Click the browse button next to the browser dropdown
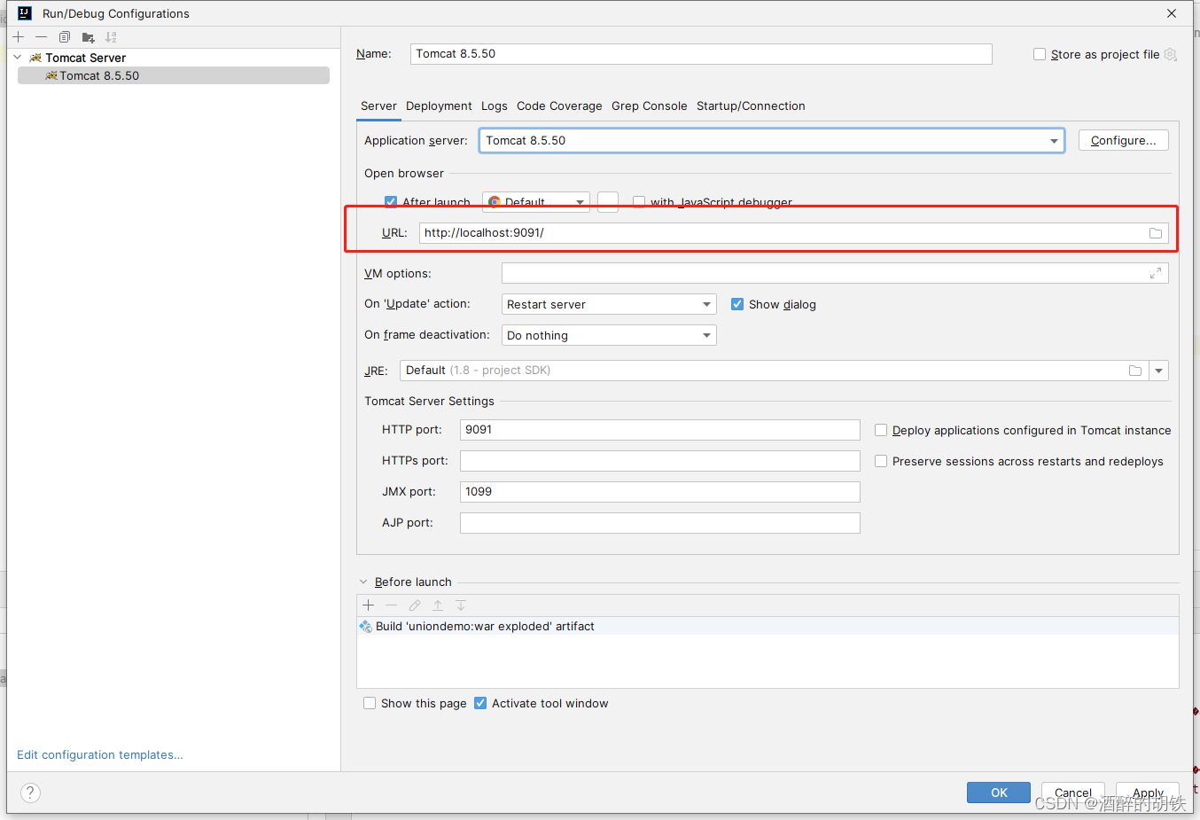The width and height of the screenshot is (1200, 820). pos(608,202)
